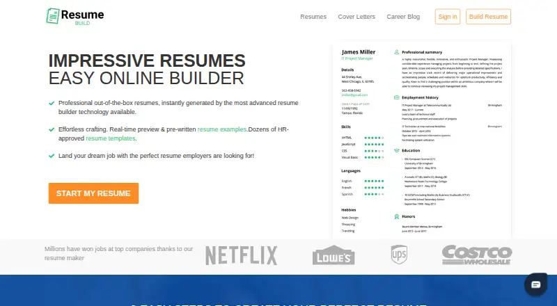Viewport: 557px width, 306px height.
Task: Open the Cover Letters menu item
Action: tap(356, 17)
